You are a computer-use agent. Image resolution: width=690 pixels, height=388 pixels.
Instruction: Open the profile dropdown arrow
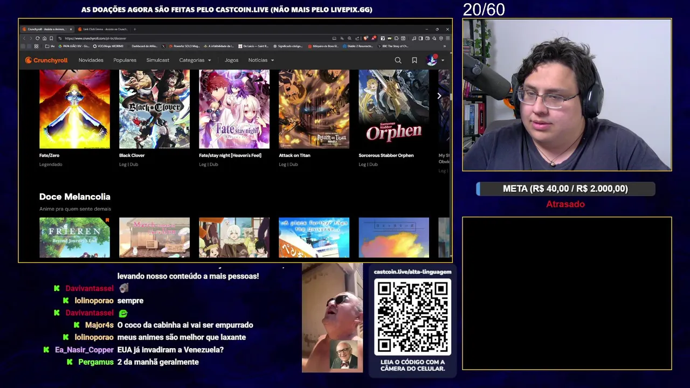(x=443, y=60)
